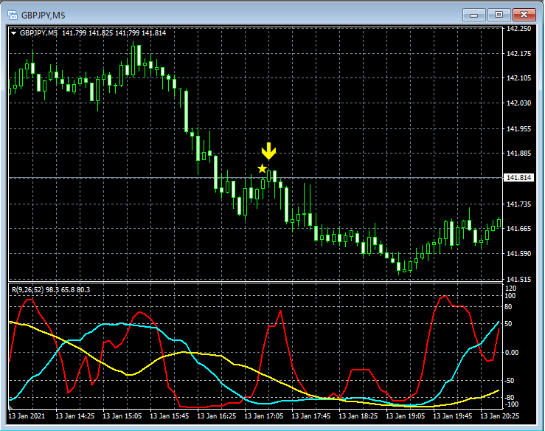Click the chart window icon in title bar

(x=13, y=13)
